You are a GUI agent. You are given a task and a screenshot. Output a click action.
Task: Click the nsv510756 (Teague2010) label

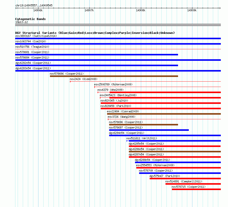(x=32, y=47)
